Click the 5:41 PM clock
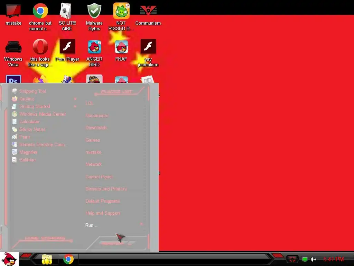 click(x=334, y=259)
